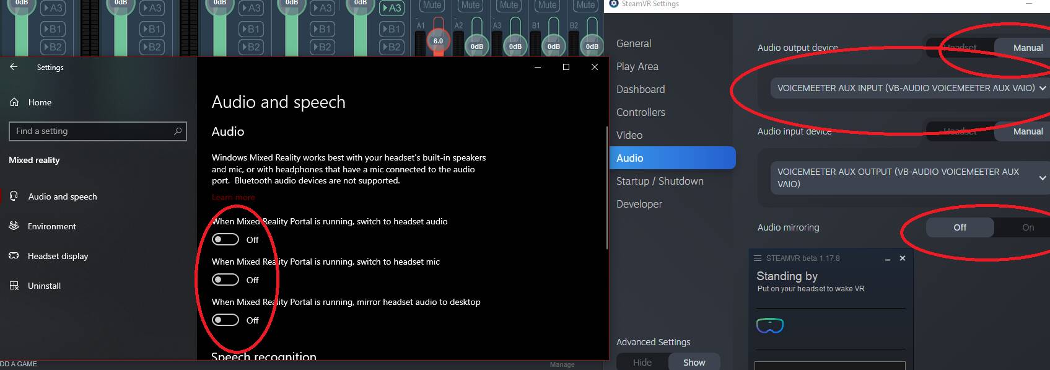Mute the A2 bus in Voicemeeter

point(471,5)
